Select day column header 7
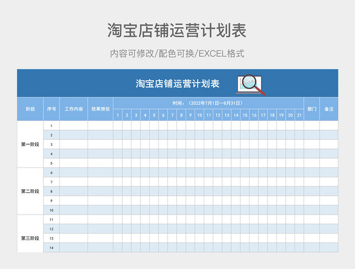Image resolution: width=355 pixels, height=269 pixels. click(x=172, y=115)
